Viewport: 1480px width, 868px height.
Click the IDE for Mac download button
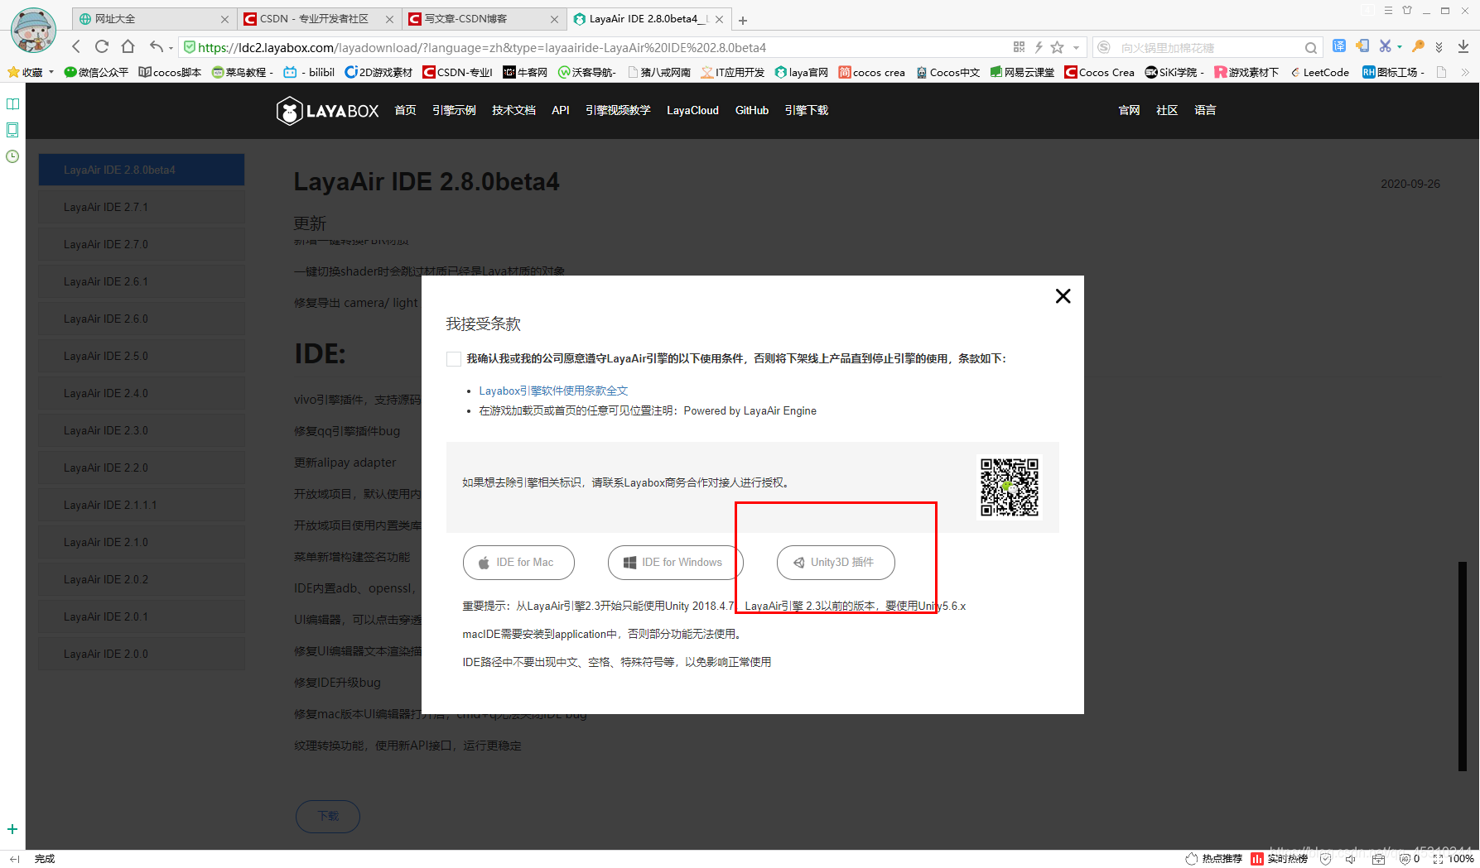[x=518, y=563]
